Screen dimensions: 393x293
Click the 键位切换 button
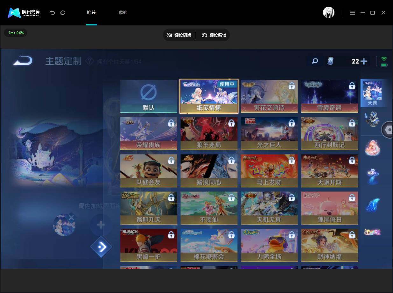tap(179, 35)
